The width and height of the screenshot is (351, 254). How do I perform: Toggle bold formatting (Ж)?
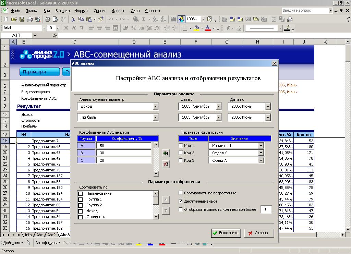pyautogui.click(x=66, y=28)
